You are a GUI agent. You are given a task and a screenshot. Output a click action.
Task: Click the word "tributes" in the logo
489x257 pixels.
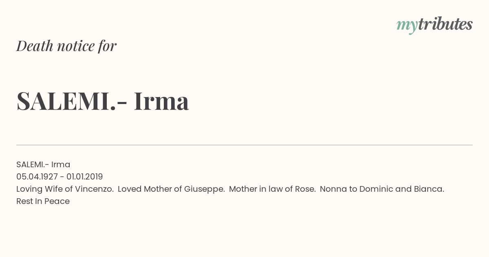pos(445,24)
